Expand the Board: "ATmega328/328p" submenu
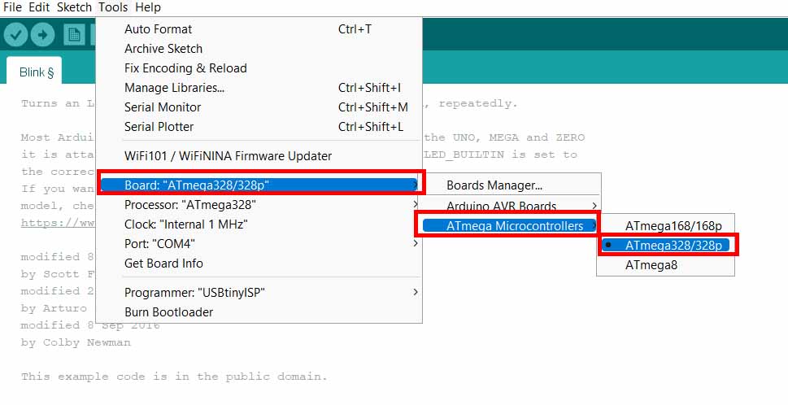Image resolution: width=788 pixels, height=405 pixels. (x=259, y=185)
